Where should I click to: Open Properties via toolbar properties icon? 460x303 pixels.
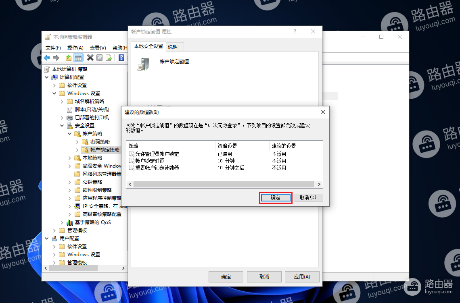(99, 58)
